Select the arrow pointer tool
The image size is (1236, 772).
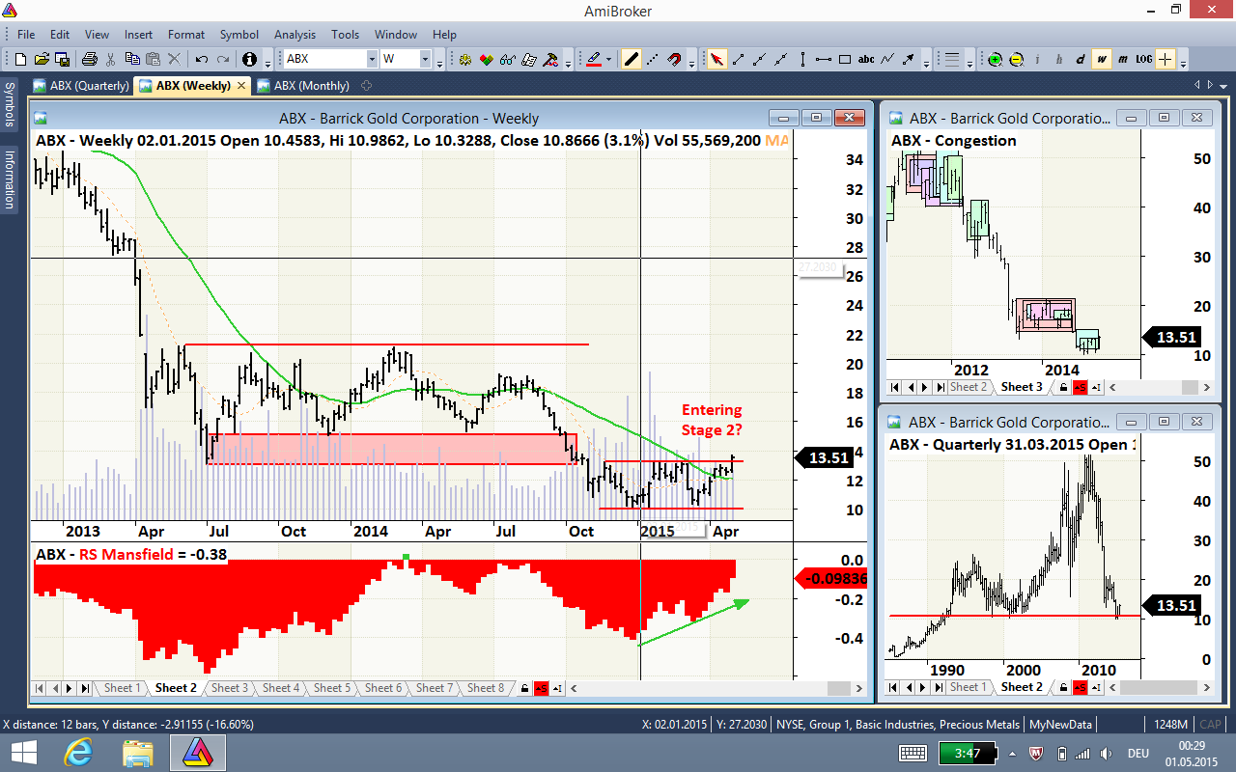717,59
